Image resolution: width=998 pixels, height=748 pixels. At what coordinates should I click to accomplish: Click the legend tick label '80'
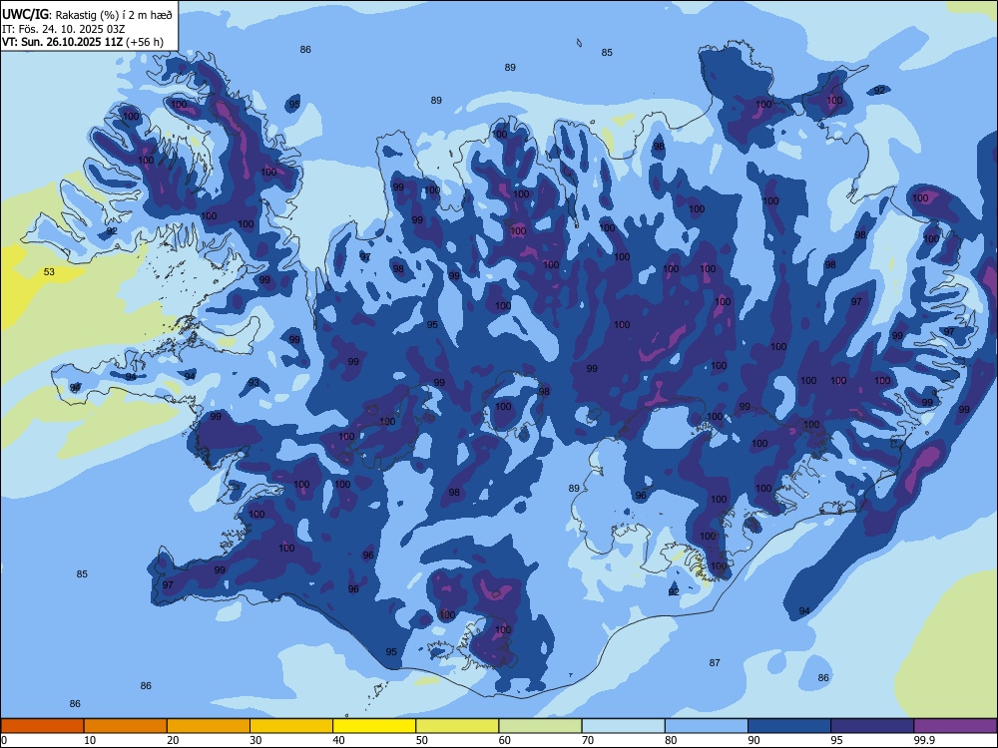(x=672, y=740)
